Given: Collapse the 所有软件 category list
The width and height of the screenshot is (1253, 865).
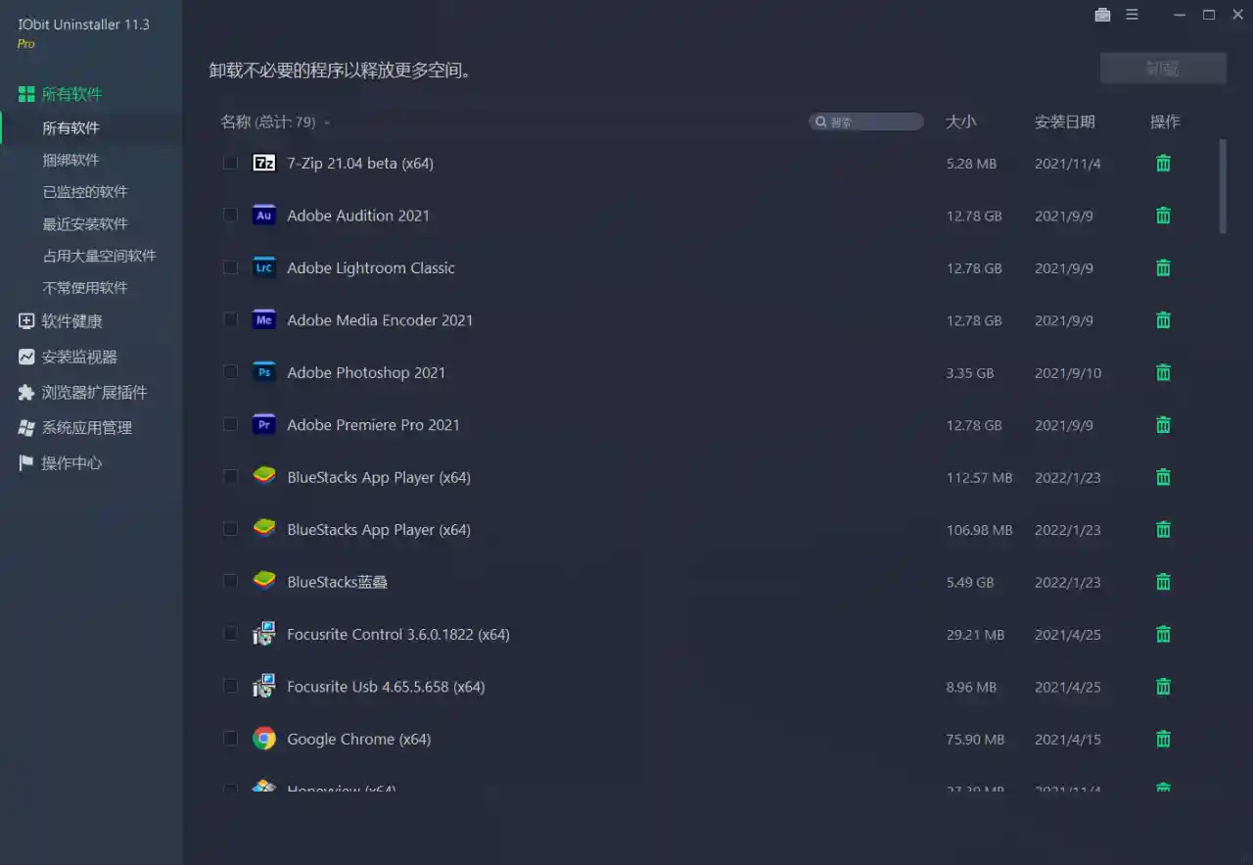Looking at the screenshot, I should (70, 93).
